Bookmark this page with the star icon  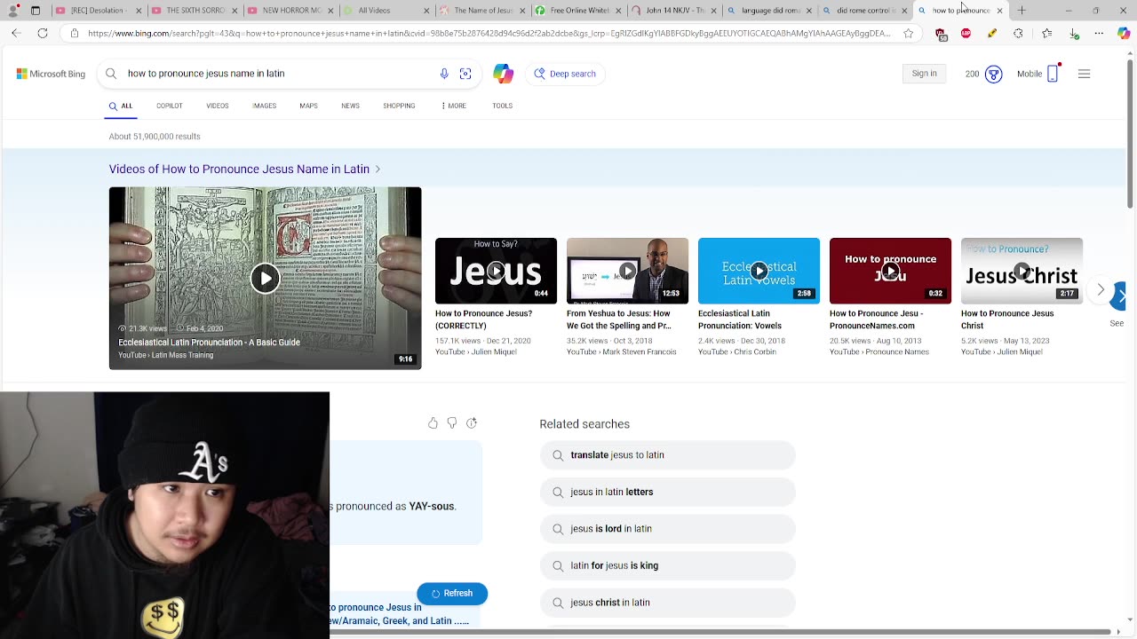pos(909,34)
